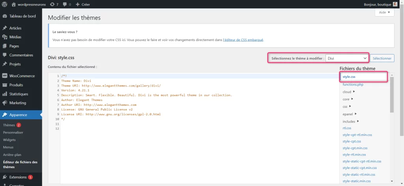Image resolution: width=404 pixels, height=186 pixels.
Task: Click the WooCommerce icon in sidebar
Action: tap(5, 76)
